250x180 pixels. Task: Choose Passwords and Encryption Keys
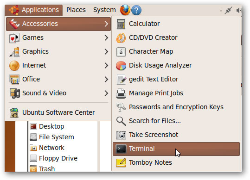coord(176,107)
